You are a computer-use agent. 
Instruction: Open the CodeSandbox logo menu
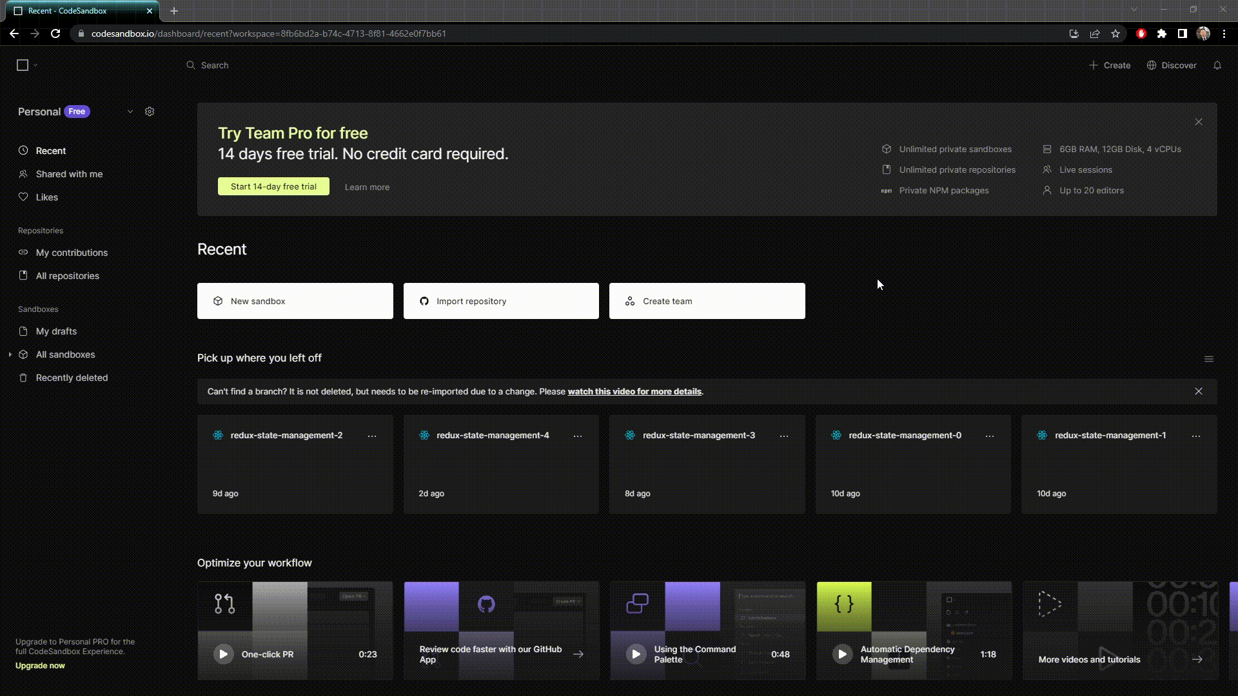(x=23, y=65)
